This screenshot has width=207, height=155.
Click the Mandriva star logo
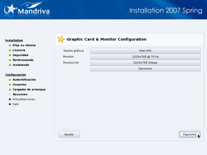[x=11, y=10]
